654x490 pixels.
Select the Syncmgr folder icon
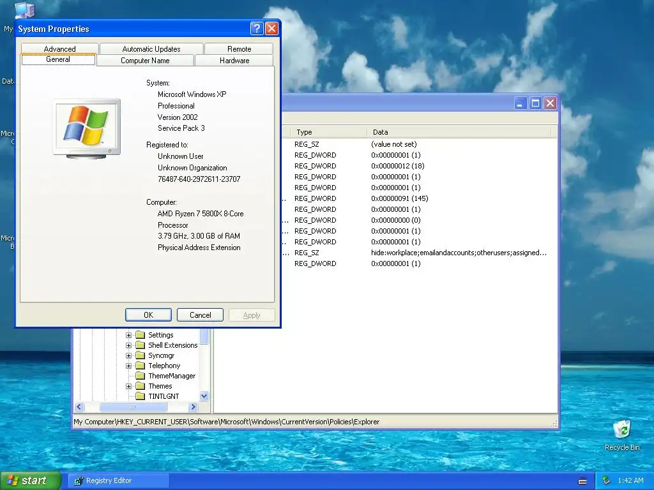140,355
